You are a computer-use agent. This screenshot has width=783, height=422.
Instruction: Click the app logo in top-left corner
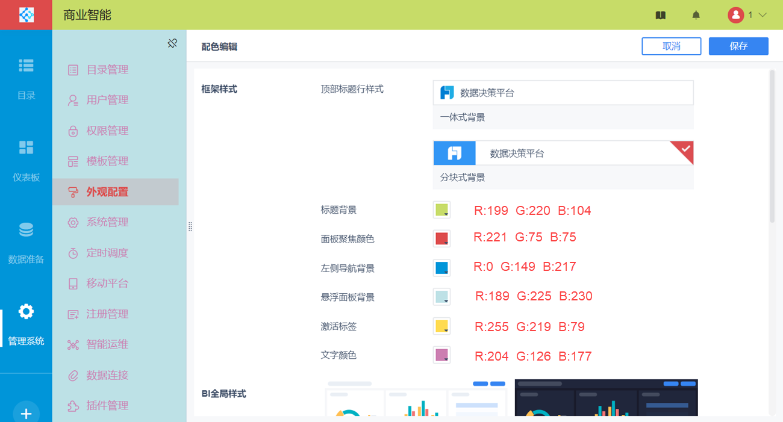26,14
